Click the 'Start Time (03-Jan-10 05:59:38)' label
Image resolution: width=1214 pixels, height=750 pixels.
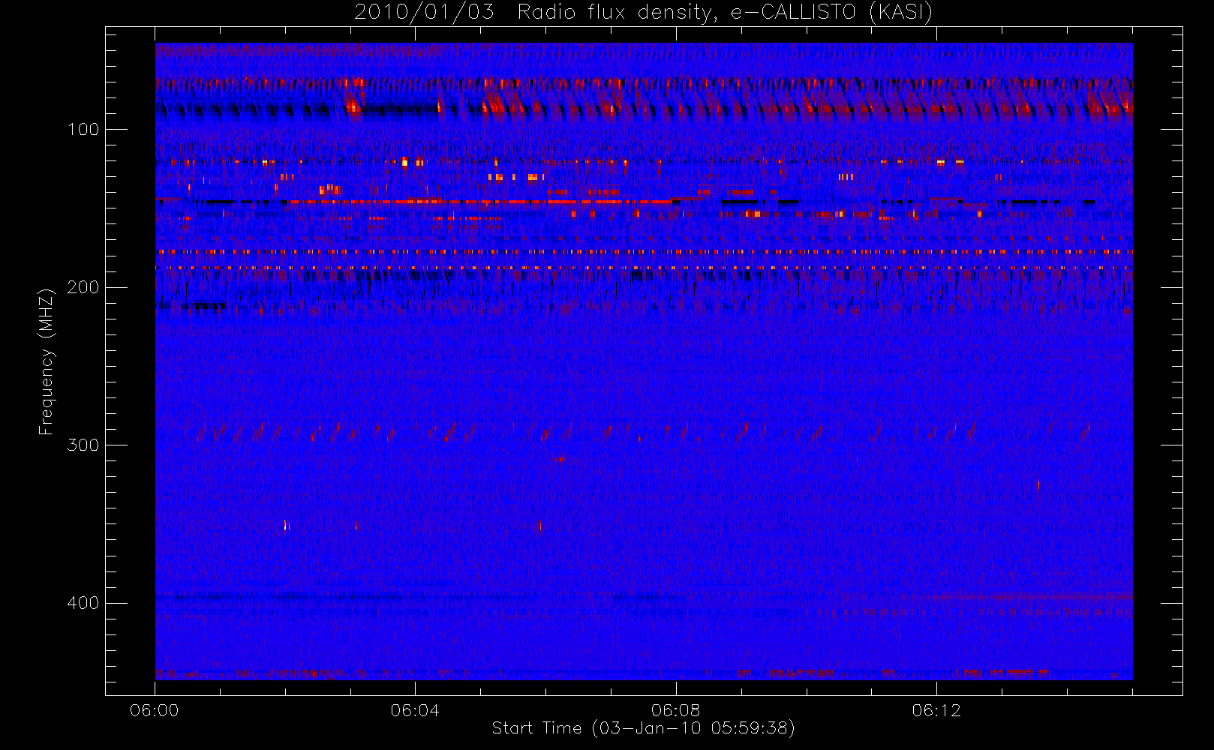[643, 728]
